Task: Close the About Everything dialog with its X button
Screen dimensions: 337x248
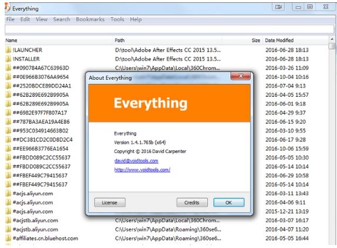Action: pos(241,76)
